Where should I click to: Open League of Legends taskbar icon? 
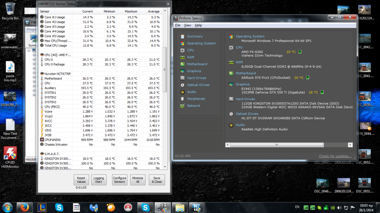pyautogui.click(x=42, y=207)
